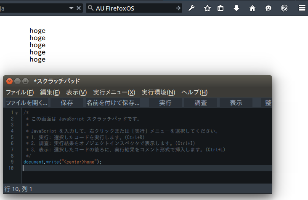Maximize the Scratchpad window
The image size is (308, 200).
tap(25, 81)
